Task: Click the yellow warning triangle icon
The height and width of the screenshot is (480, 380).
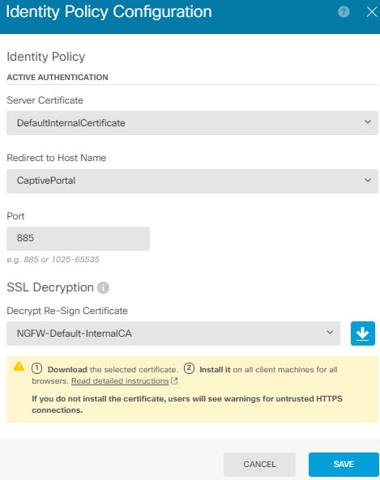Action: click(x=19, y=366)
